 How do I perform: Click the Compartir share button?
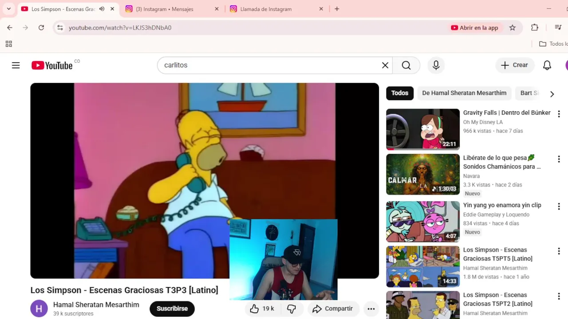pyautogui.click(x=333, y=309)
